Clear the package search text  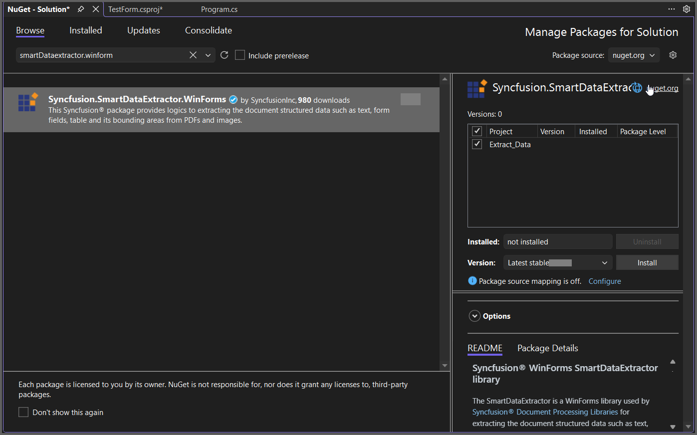coord(193,55)
